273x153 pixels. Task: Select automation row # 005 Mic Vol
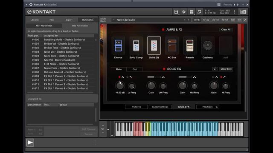(x=61, y=60)
